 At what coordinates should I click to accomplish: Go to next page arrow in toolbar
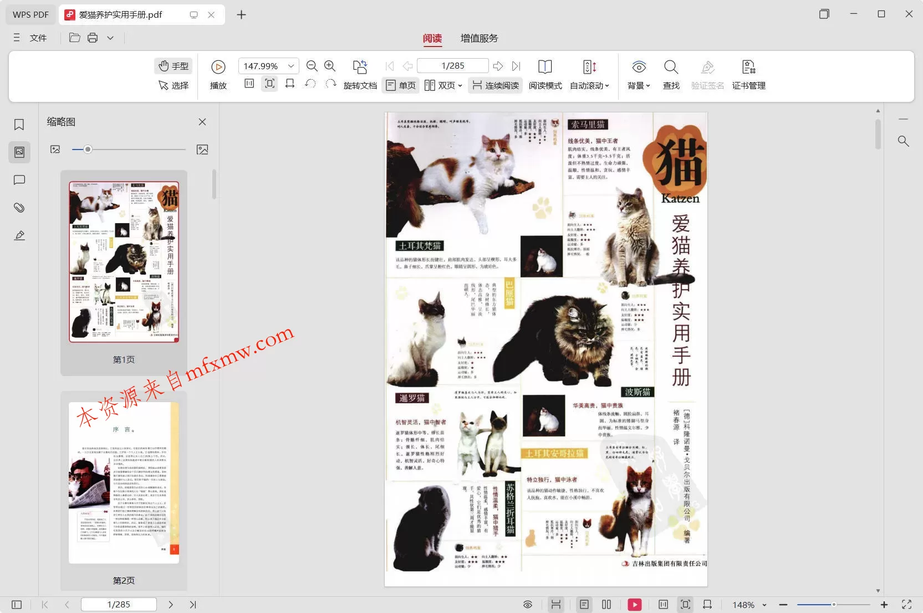pyautogui.click(x=498, y=66)
